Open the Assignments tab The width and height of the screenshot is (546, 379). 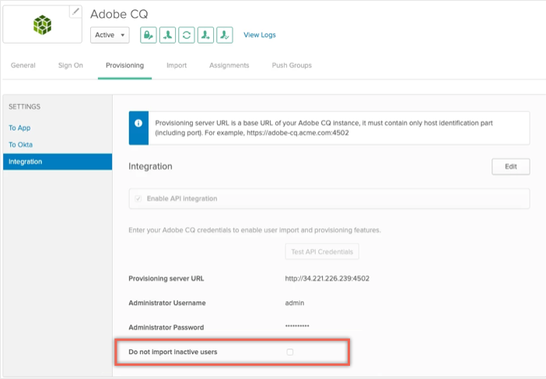(x=229, y=65)
